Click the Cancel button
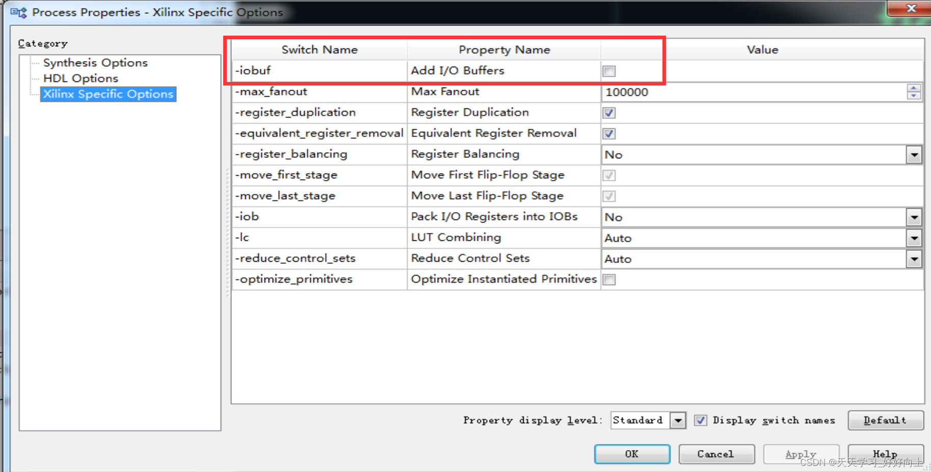Viewport: 931px width, 472px height. click(716, 454)
